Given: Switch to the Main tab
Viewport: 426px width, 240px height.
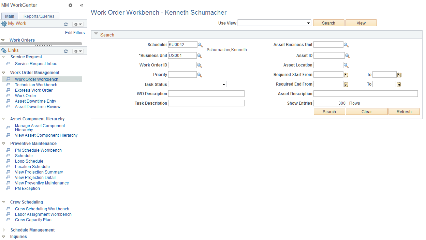Looking at the screenshot, I should point(10,16).
